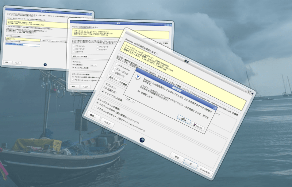Open lz4 compression dropdown in tilted 設定 window
Screen dimensions: 292x187
[130, 100]
